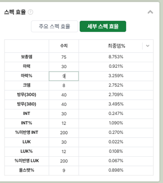Edit the LUK value field showing 30
Screen dimensions: 163x183
pos(64,142)
